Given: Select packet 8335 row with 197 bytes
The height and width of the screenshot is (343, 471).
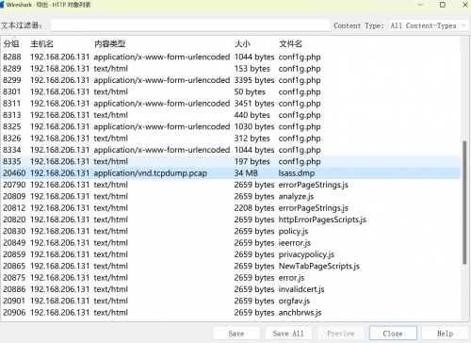Looking at the screenshot, I should pos(231,161).
